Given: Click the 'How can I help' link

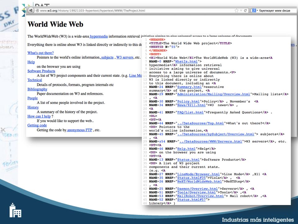Looking at the screenshot, I should coord(39,116).
